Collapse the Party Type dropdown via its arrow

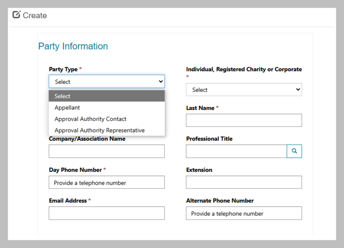161,82
